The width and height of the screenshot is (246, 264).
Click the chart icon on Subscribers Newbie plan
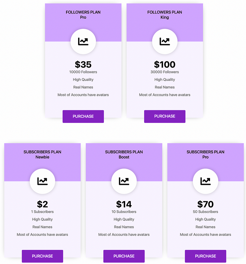coord(42,181)
